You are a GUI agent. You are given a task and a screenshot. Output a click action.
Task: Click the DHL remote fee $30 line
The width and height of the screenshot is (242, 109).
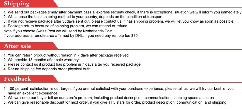(70, 36)
